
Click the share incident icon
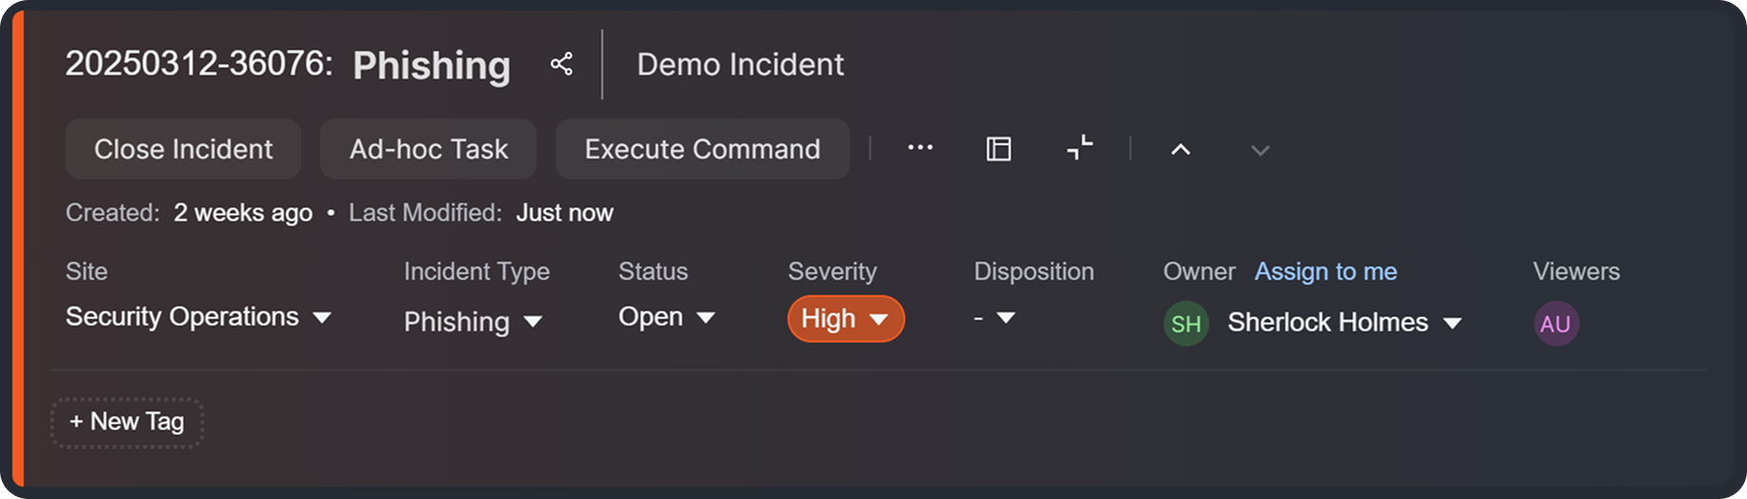561,65
